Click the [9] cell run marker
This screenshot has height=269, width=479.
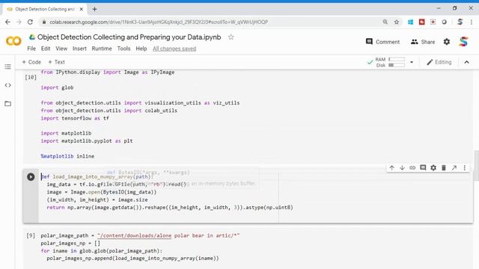[31, 235]
